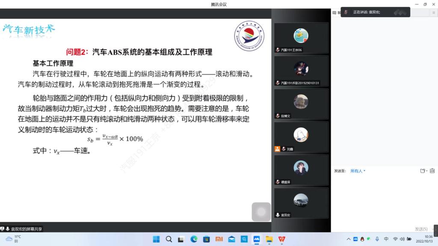Click the volume icon in system tray
This screenshot has width=438, height=246.
pos(402,239)
